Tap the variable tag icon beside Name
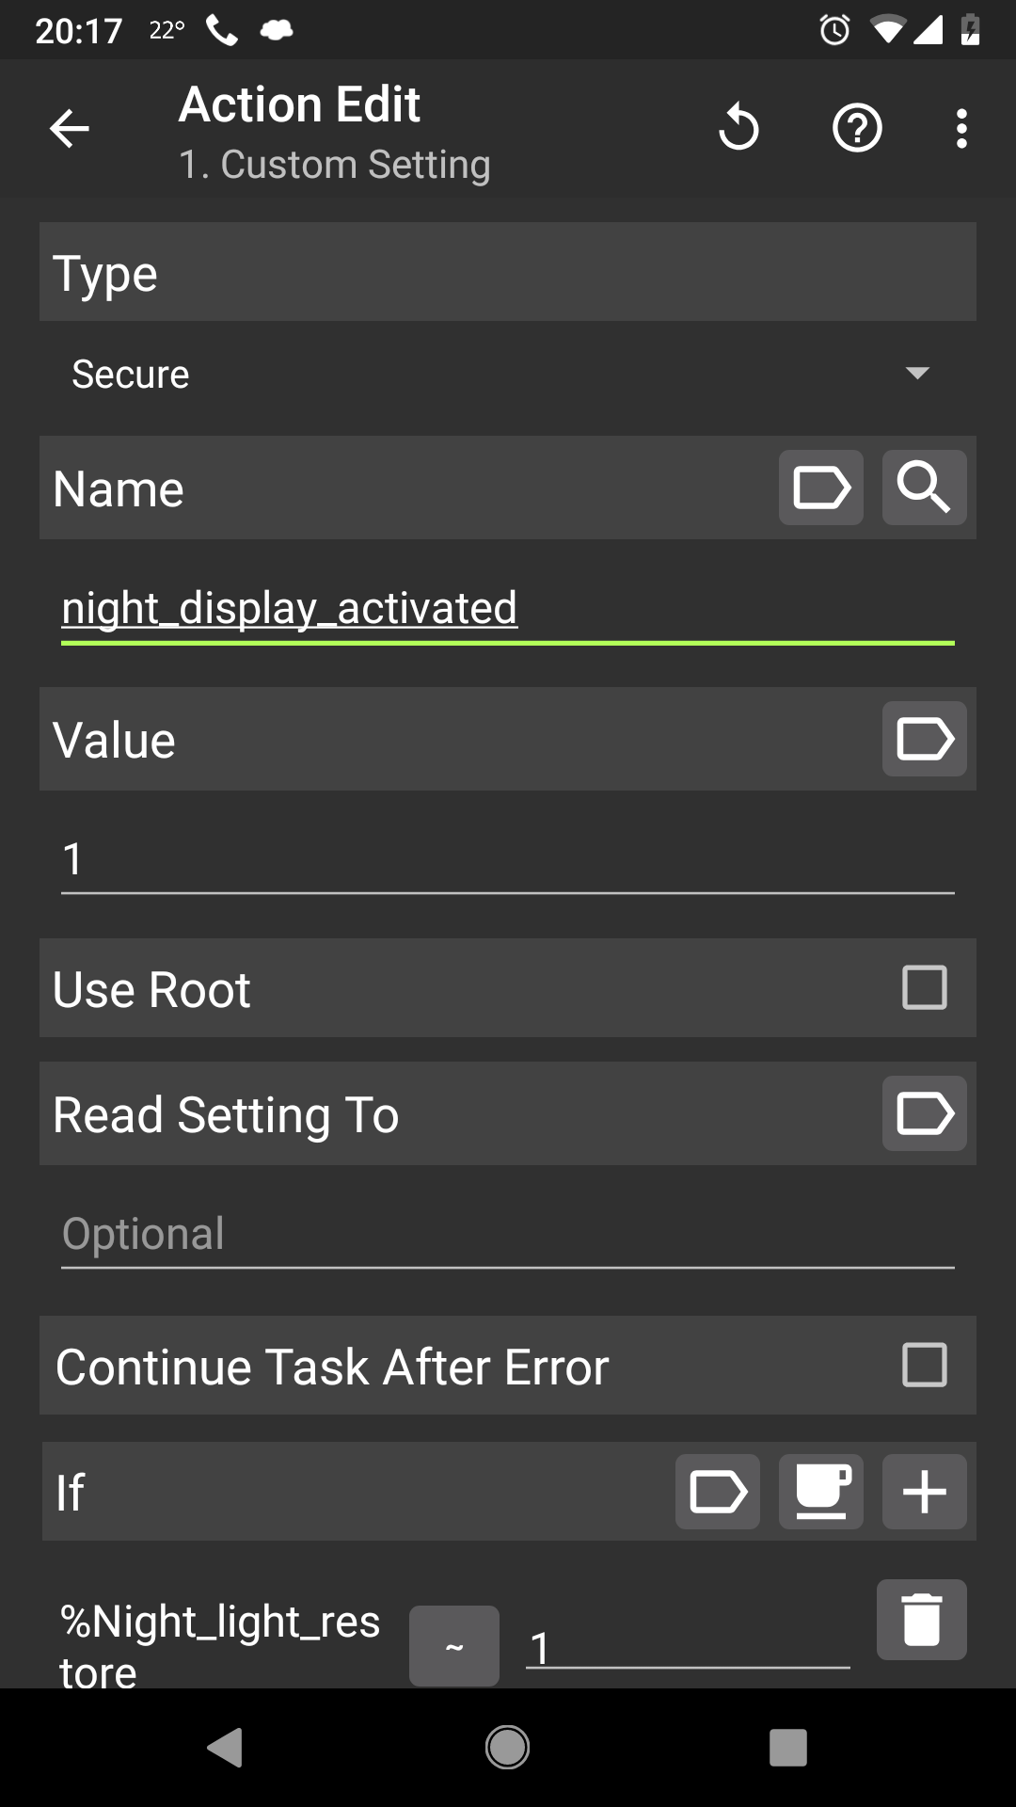This screenshot has width=1016, height=1807. 820,488
